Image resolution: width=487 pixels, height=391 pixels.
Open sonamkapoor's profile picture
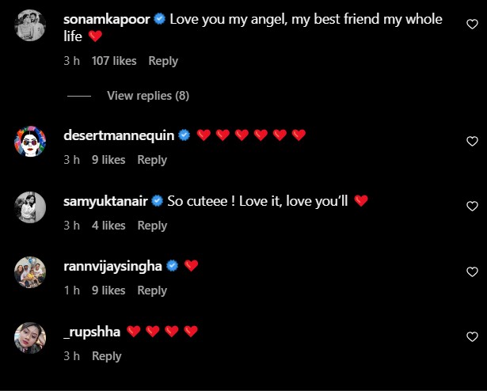[x=31, y=27]
